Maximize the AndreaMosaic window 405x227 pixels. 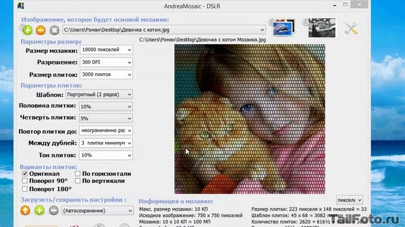pos(346,4)
